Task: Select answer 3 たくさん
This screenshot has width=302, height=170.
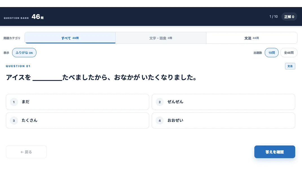Action: (x=78, y=120)
